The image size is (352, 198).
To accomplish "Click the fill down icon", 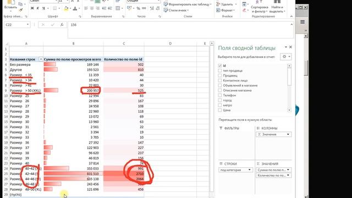I will [244, 4].
